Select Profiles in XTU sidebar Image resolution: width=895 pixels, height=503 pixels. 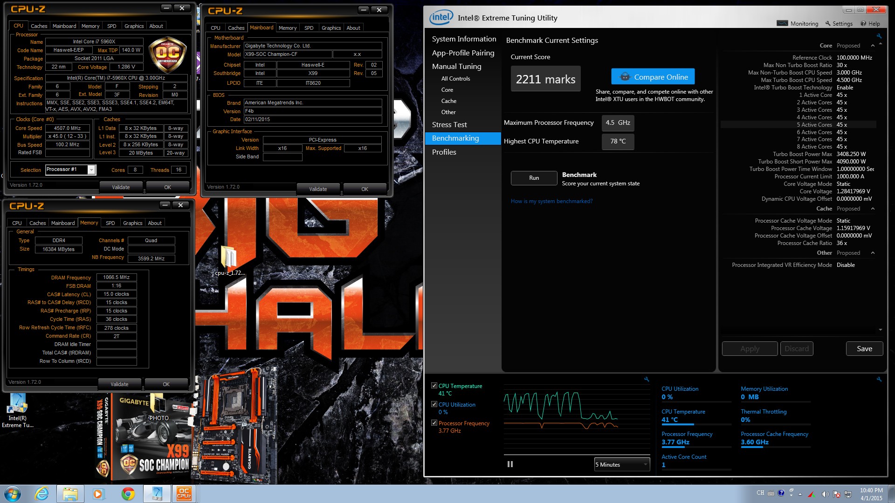(444, 152)
